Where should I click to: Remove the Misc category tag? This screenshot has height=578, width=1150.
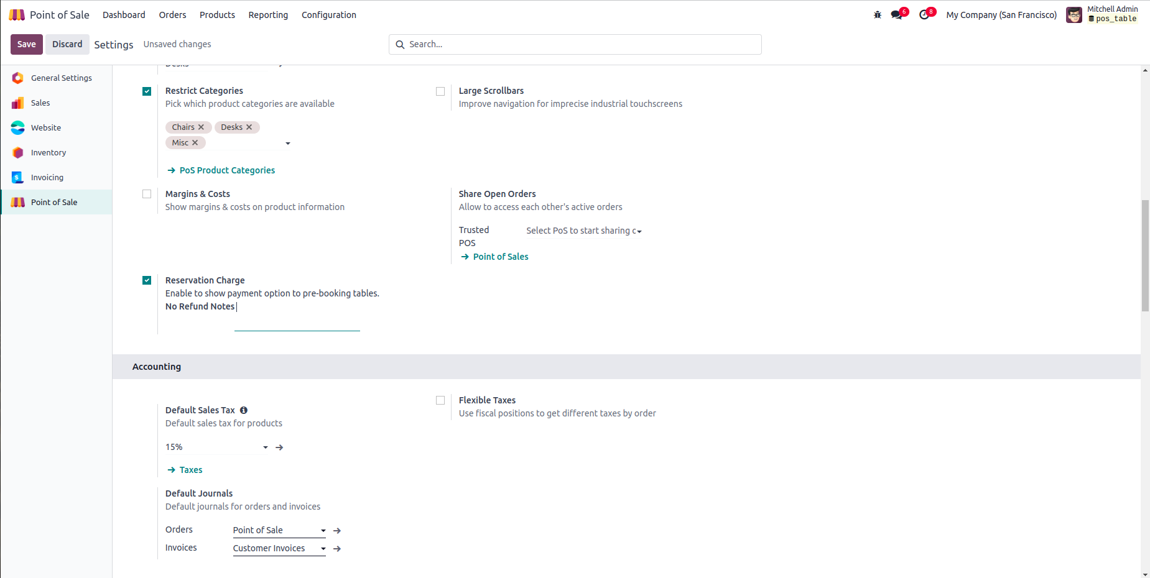click(x=195, y=143)
